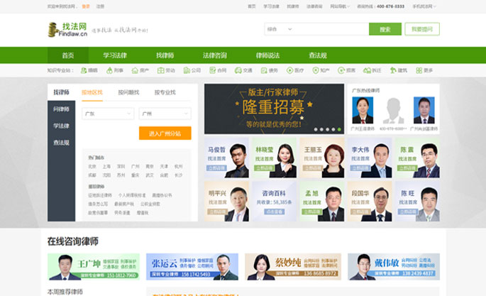Click the green 搜索 search button

pyautogui.click(x=385, y=29)
